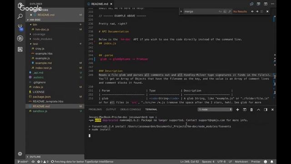Select the TERMINAL panel tab
This screenshot has width=291, height=164.
[x=151, y=109]
